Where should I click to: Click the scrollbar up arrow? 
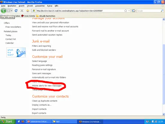pos(163,20)
